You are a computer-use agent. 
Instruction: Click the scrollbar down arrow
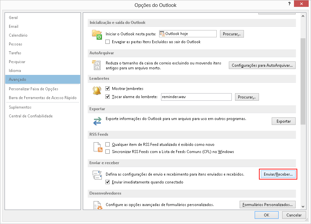pyautogui.click(x=303, y=207)
